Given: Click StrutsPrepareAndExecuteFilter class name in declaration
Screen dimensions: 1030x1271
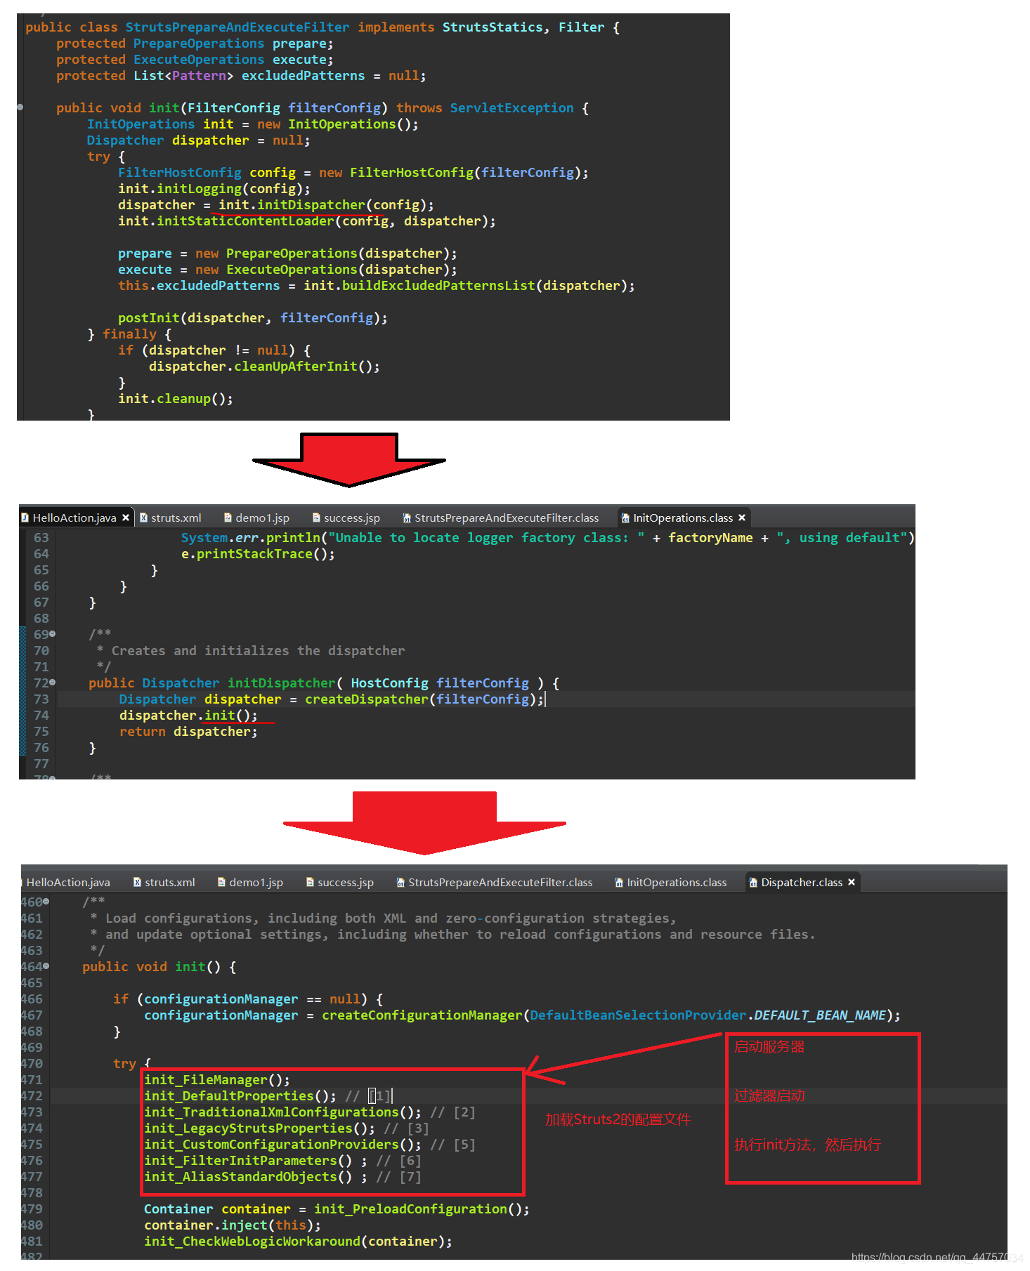Looking at the screenshot, I should [237, 27].
